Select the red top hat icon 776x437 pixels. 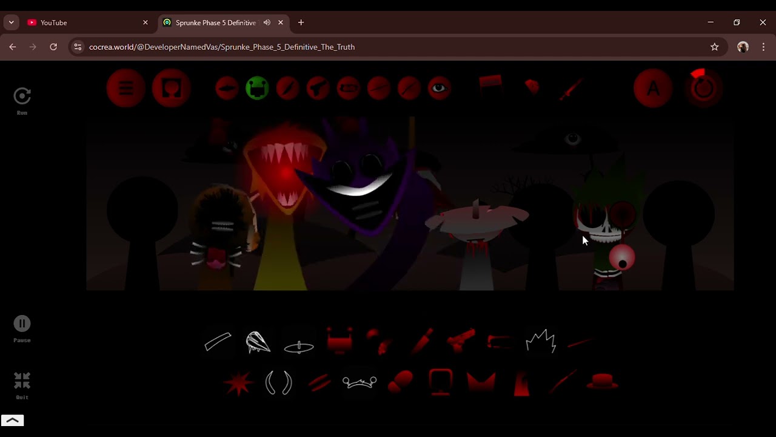point(603,382)
